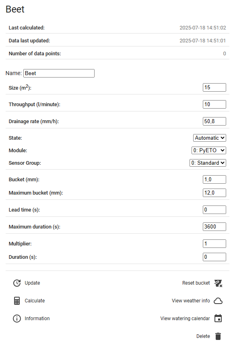Image resolution: width=233 pixels, height=346 pixels.
Task: Click the Delete trash can icon
Action: [218, 336]
